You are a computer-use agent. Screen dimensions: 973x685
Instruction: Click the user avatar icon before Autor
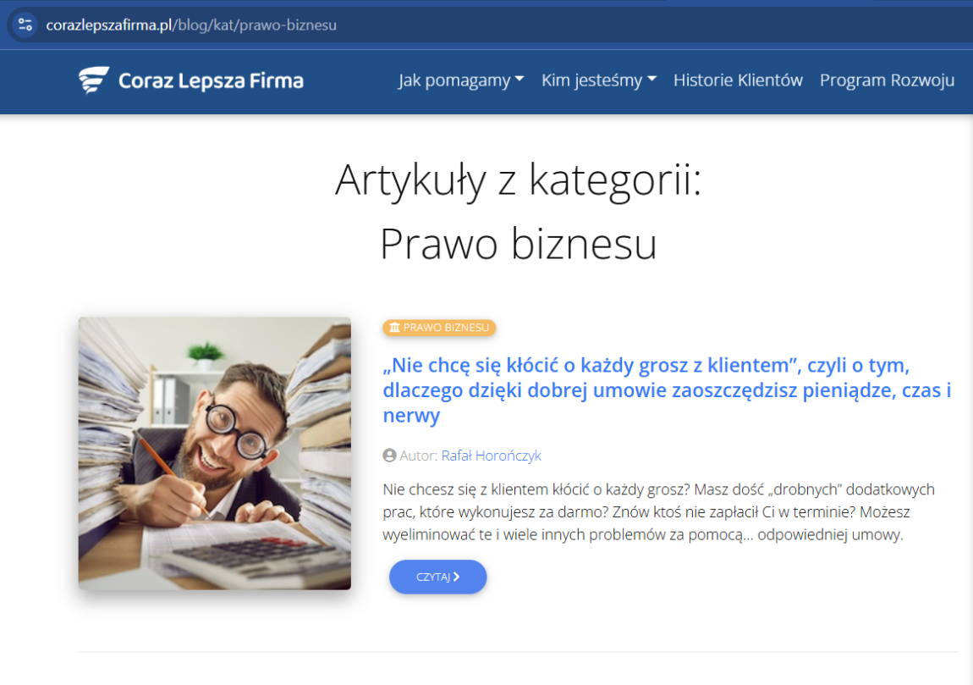(389, 456)
